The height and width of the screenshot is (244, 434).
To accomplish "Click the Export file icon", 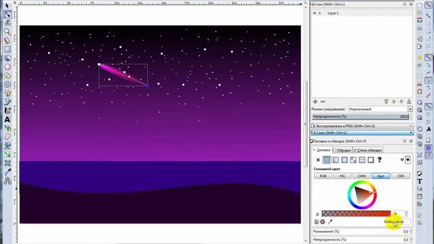I will (x=420, y=47).
